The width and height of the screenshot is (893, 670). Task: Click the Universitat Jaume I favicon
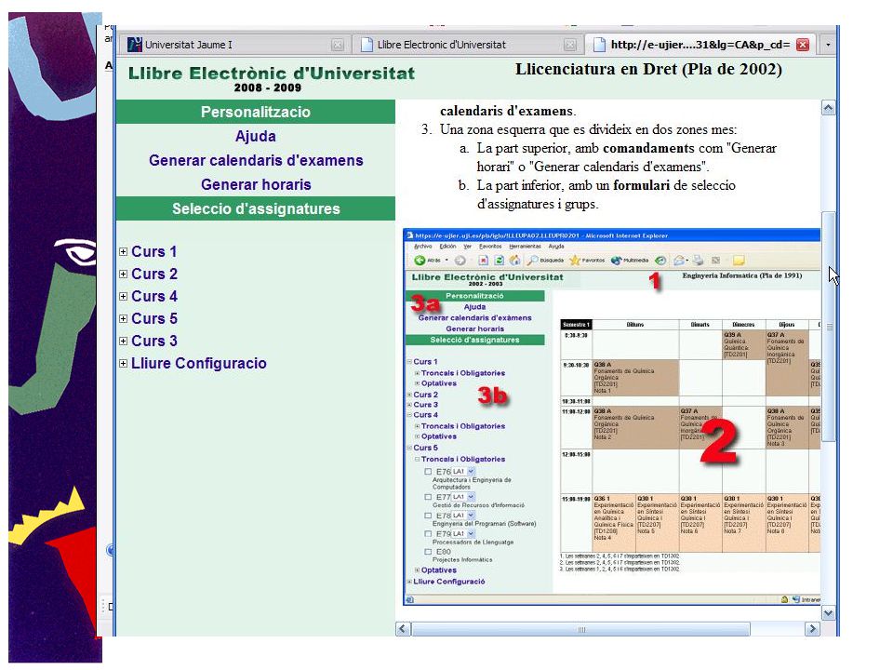point(134,45)
